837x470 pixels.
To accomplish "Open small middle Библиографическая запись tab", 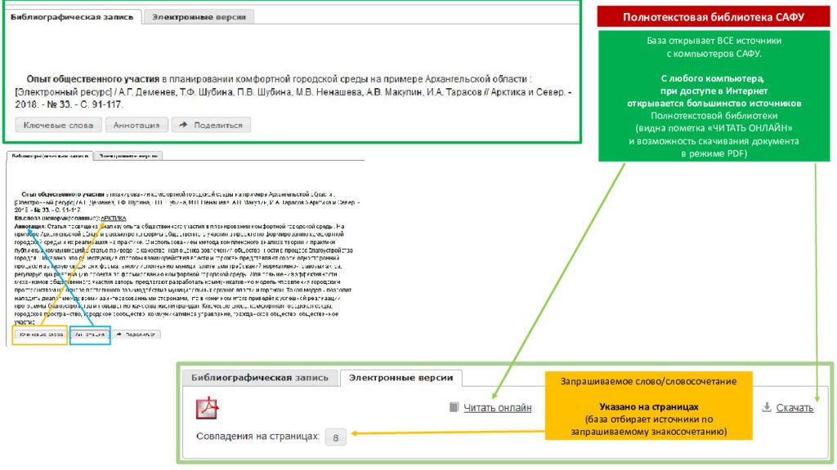I will 50,156.
